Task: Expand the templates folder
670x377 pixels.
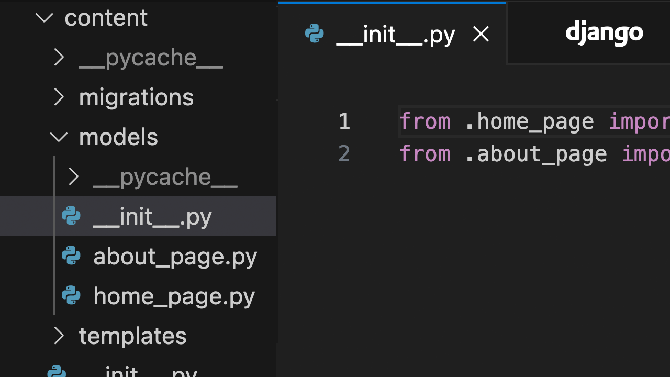Action: (59, 336)
